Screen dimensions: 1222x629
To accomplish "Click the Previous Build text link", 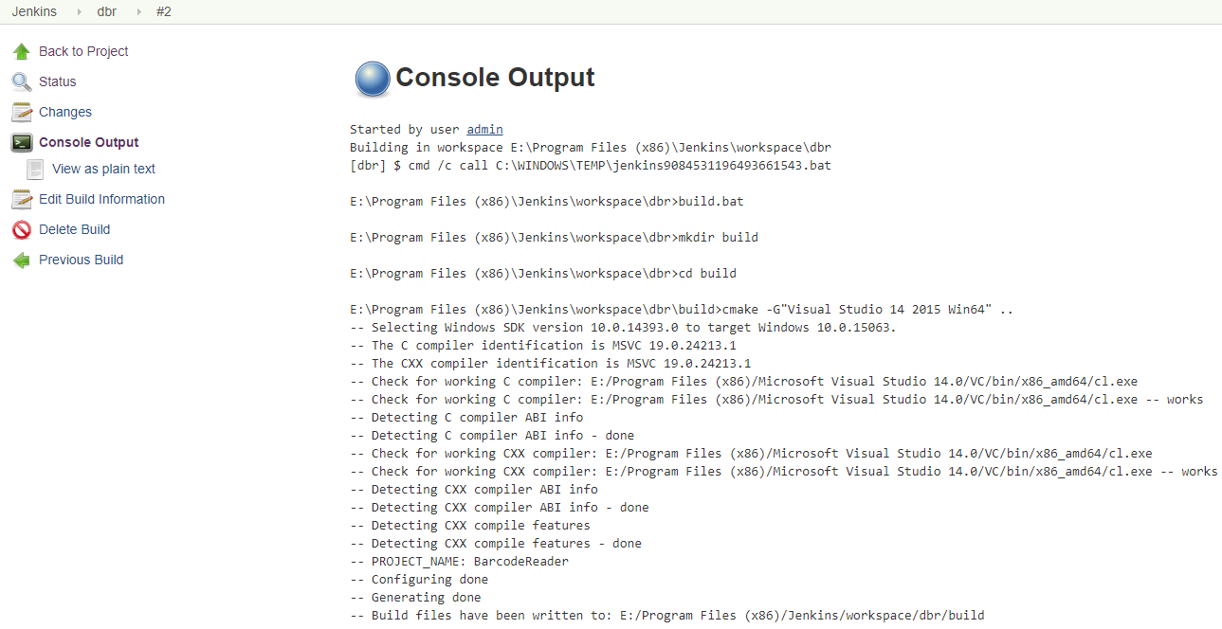I will tap(81, 260).
